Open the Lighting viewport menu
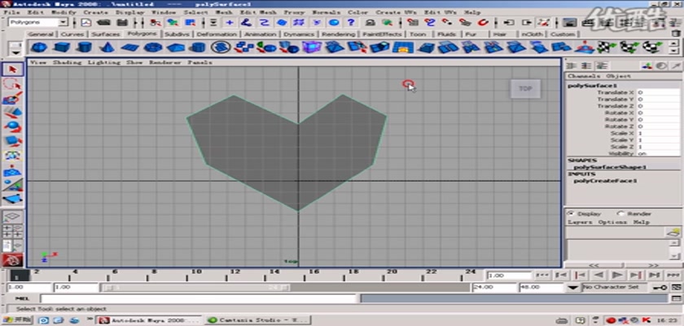684x326 pixels. 106,63
